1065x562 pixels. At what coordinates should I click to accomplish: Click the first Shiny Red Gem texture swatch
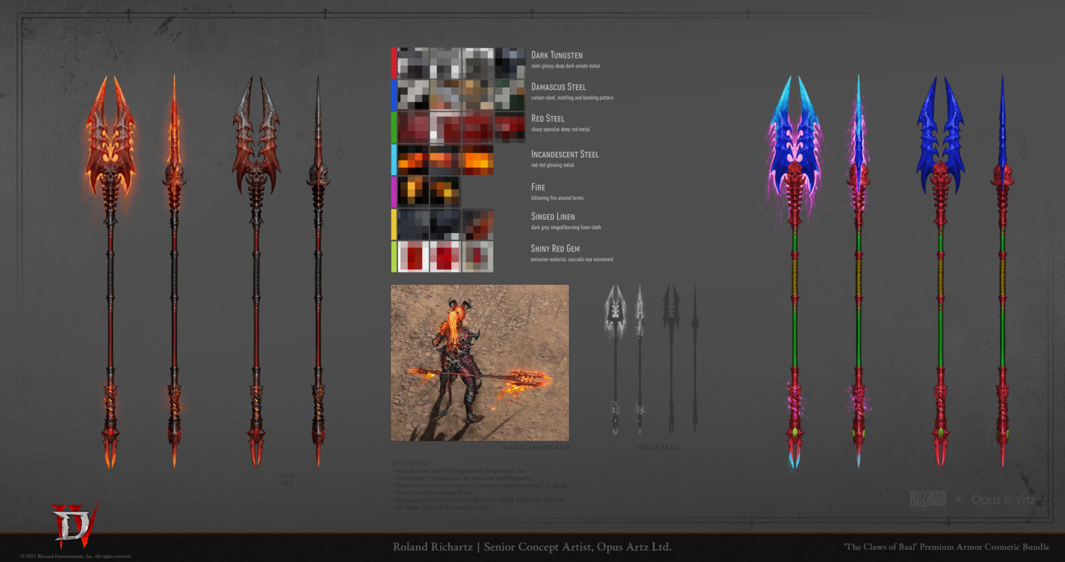[413, 256]
